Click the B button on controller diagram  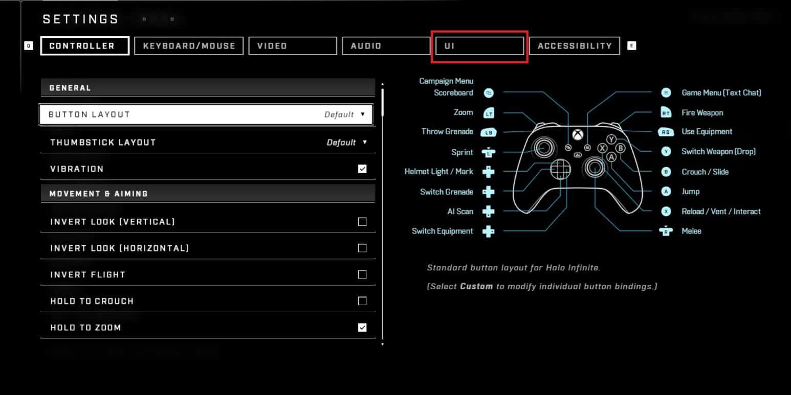point(621,148)
